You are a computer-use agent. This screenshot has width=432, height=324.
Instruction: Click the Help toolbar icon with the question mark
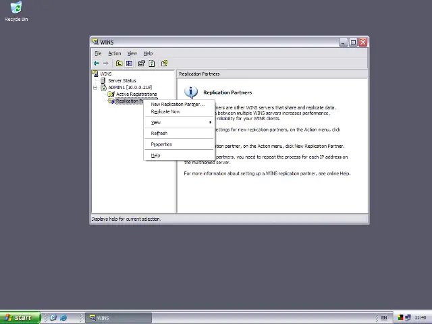coord(165,63)
